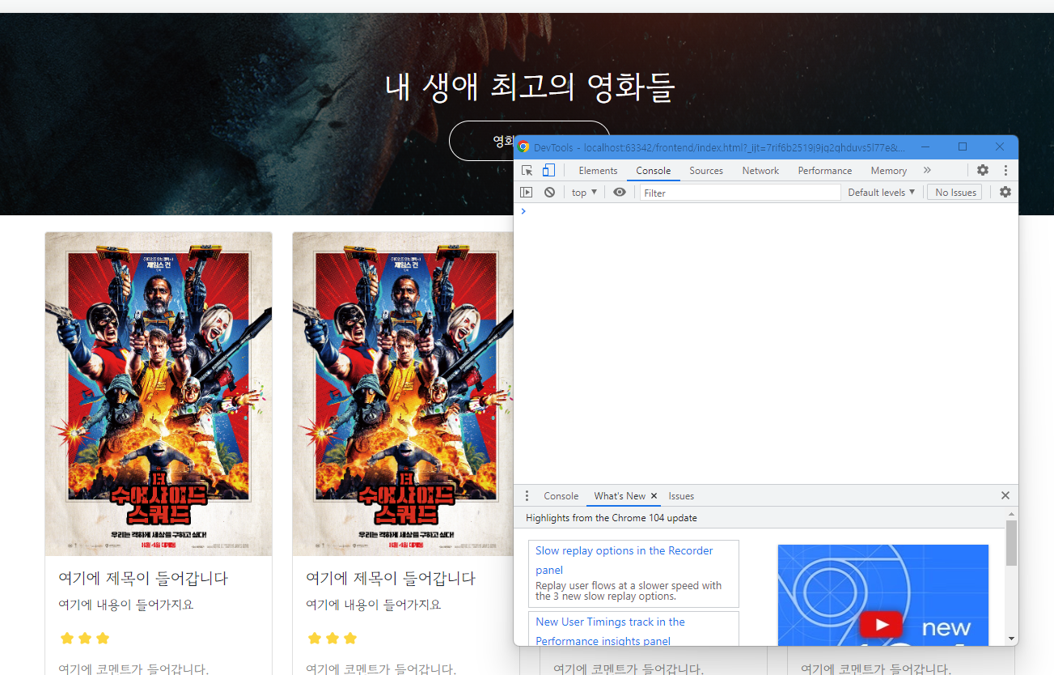Switch to the Elements tab
The image size is (1054, 675).
(x=598, y=171)
